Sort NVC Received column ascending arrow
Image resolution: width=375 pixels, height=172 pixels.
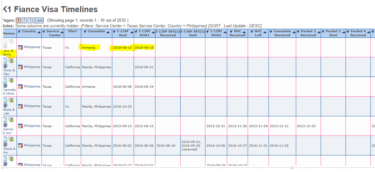coord(243,32)
